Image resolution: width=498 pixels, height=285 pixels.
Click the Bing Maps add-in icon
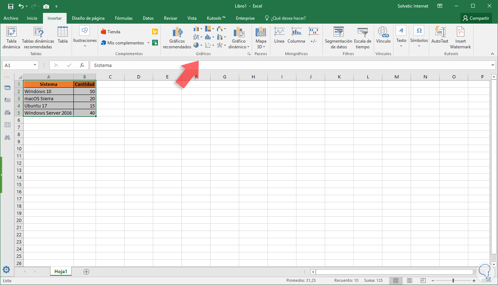click(x=155, y=32)
